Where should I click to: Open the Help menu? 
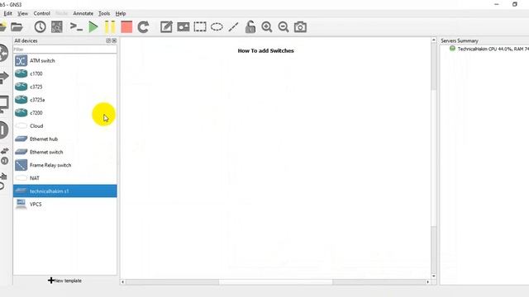click(x=121, y=13)
